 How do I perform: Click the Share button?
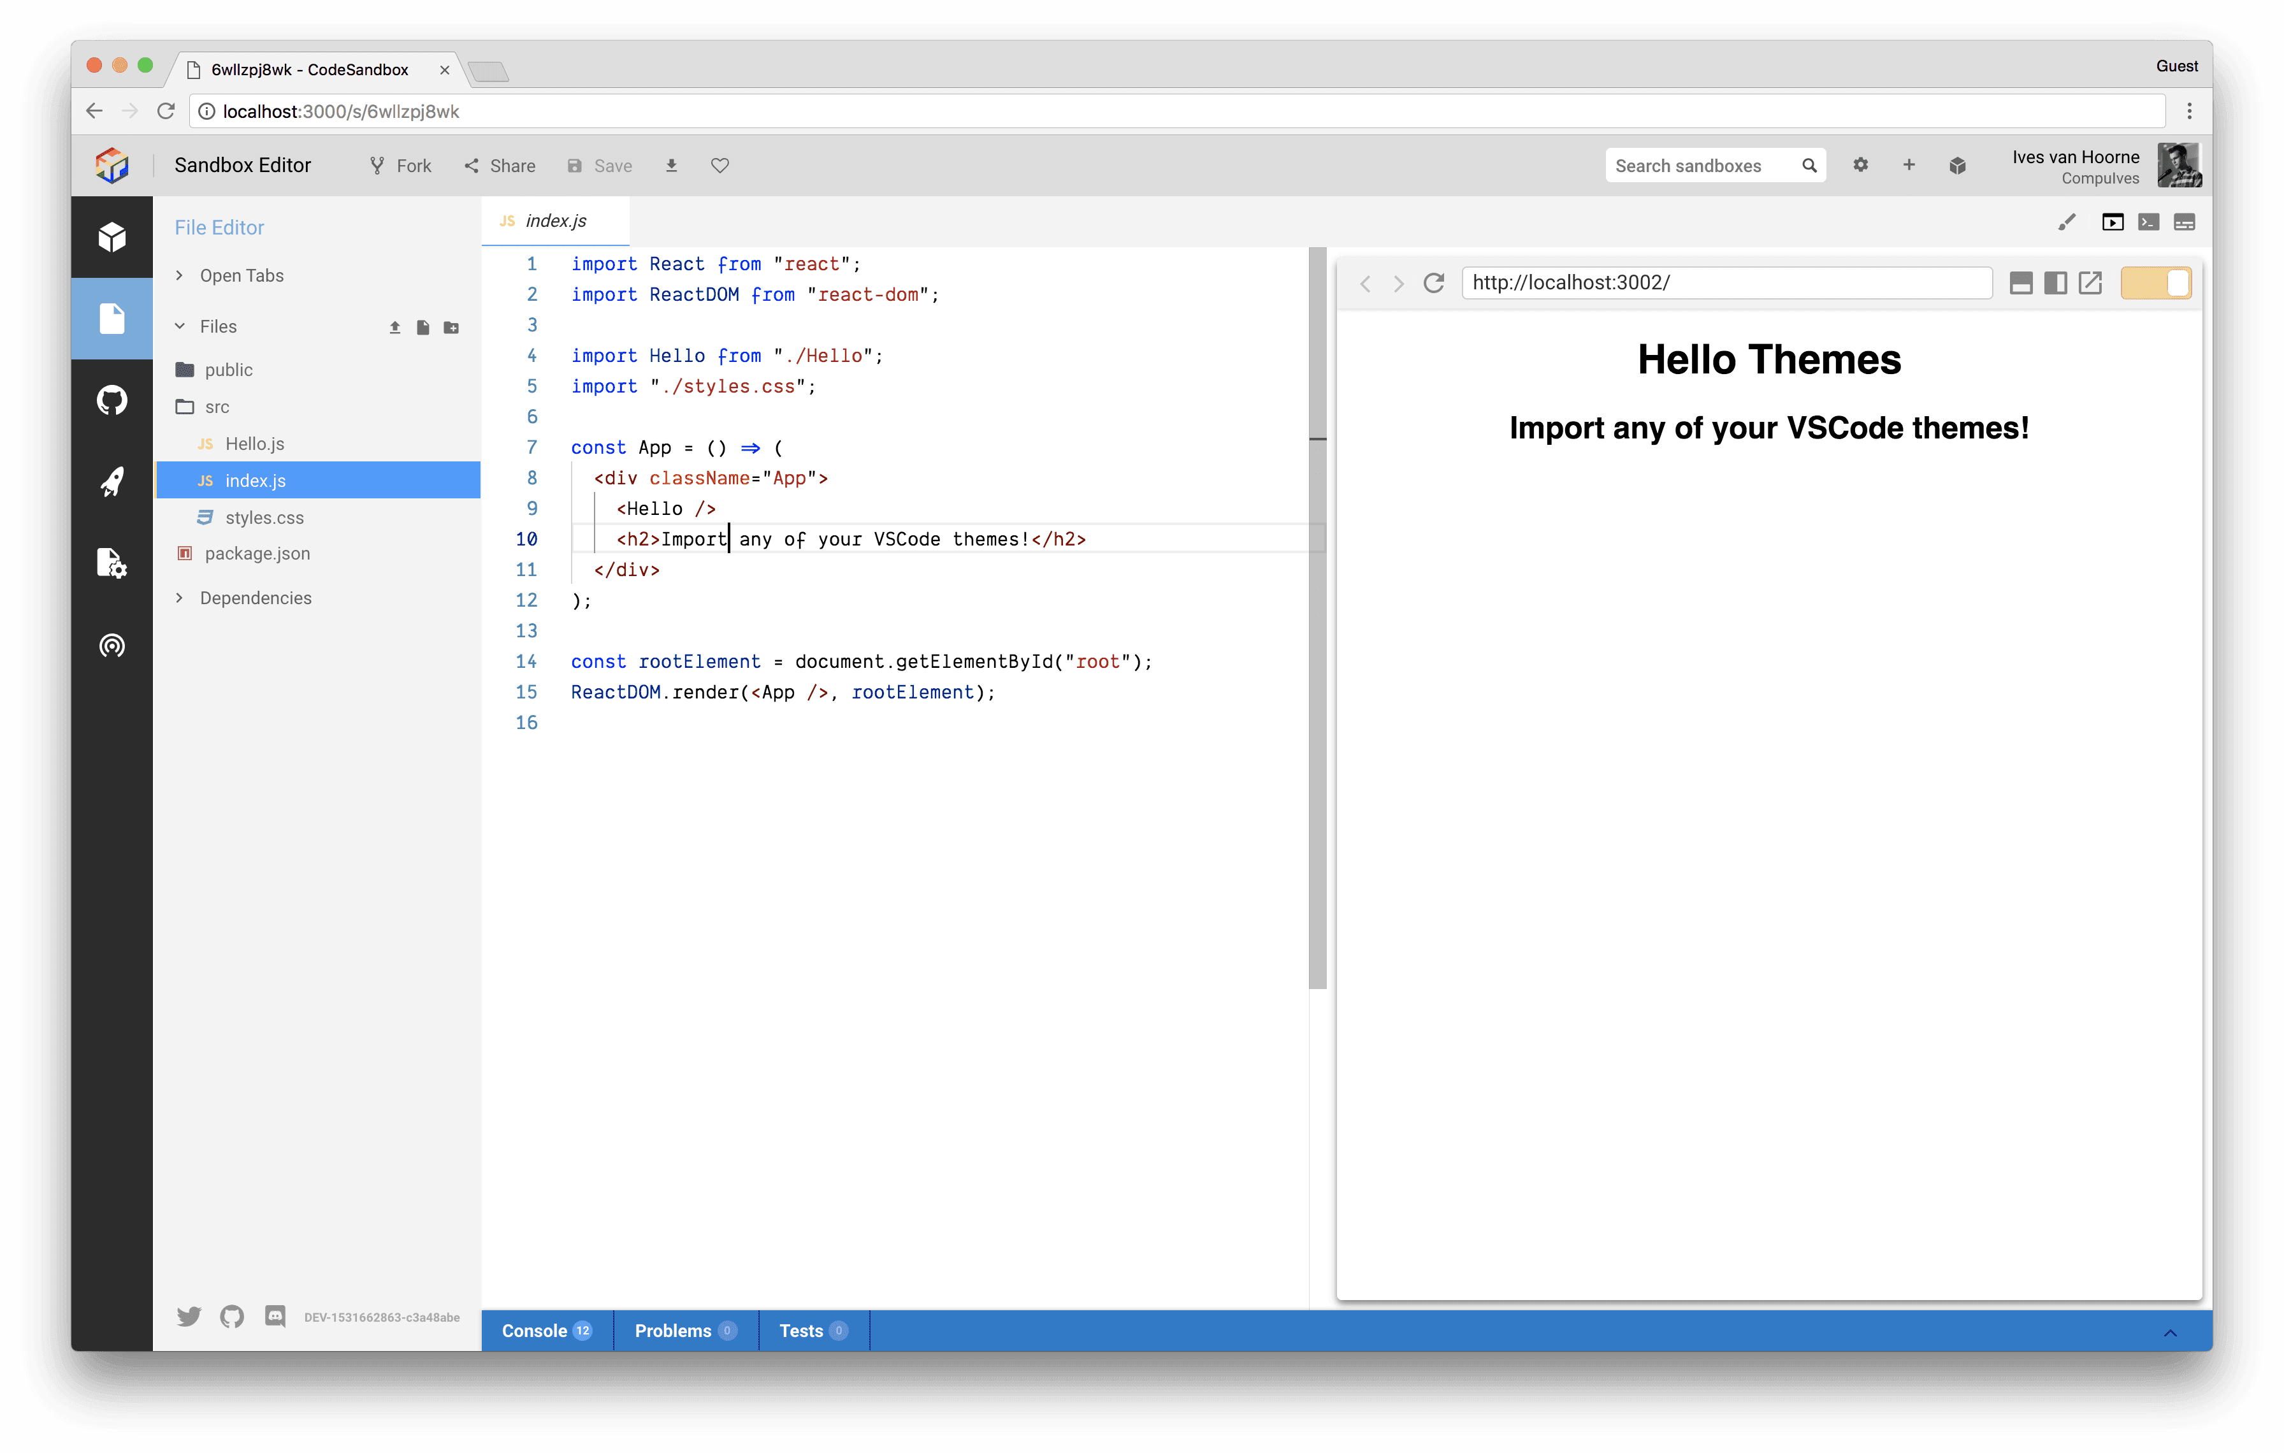coord(500,166)
